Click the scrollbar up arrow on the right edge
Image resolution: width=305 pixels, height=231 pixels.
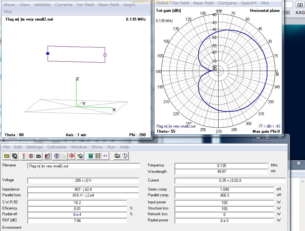(303, 181)
